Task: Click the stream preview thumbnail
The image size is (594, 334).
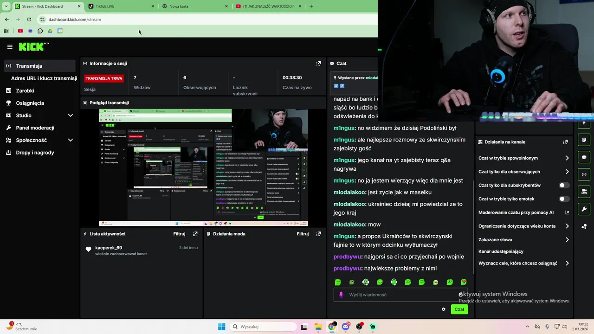Action: pos(203,167)
